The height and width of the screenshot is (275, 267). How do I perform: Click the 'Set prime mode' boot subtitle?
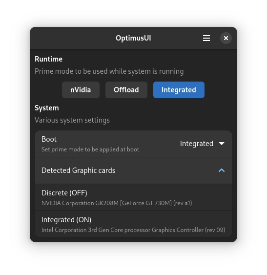point(90,149)
